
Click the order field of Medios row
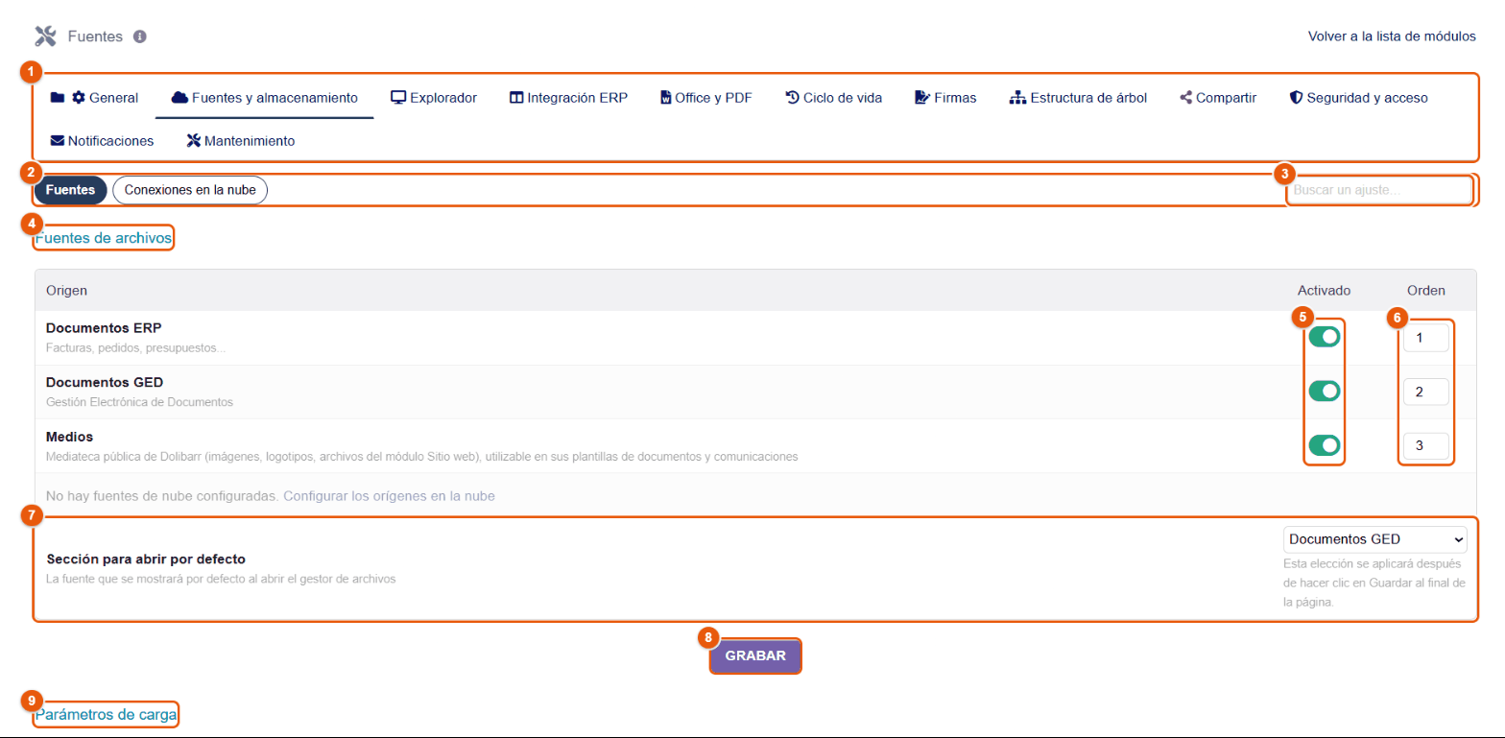pos(1425,445)
